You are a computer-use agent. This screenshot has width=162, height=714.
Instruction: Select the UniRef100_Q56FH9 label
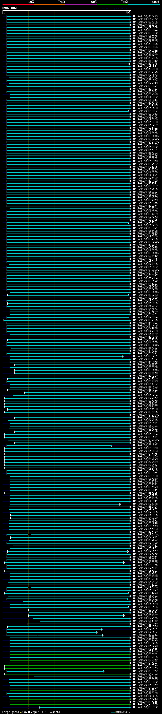145,334
